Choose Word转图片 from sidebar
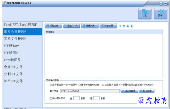Screen dimensions: 170x109 pos(23,60)
